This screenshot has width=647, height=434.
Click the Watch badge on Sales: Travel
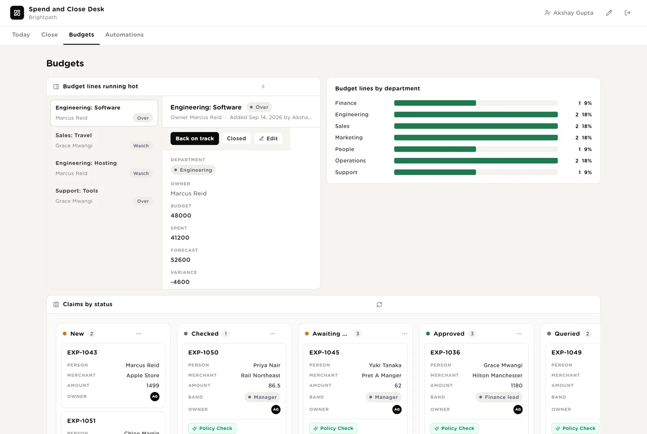pyautogui.click(x=141, y=146)
